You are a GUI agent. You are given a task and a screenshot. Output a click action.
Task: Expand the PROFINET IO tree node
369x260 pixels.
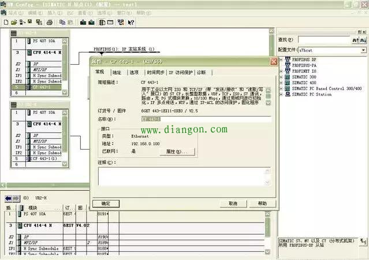pyautogui.click(x=281, y=71)
